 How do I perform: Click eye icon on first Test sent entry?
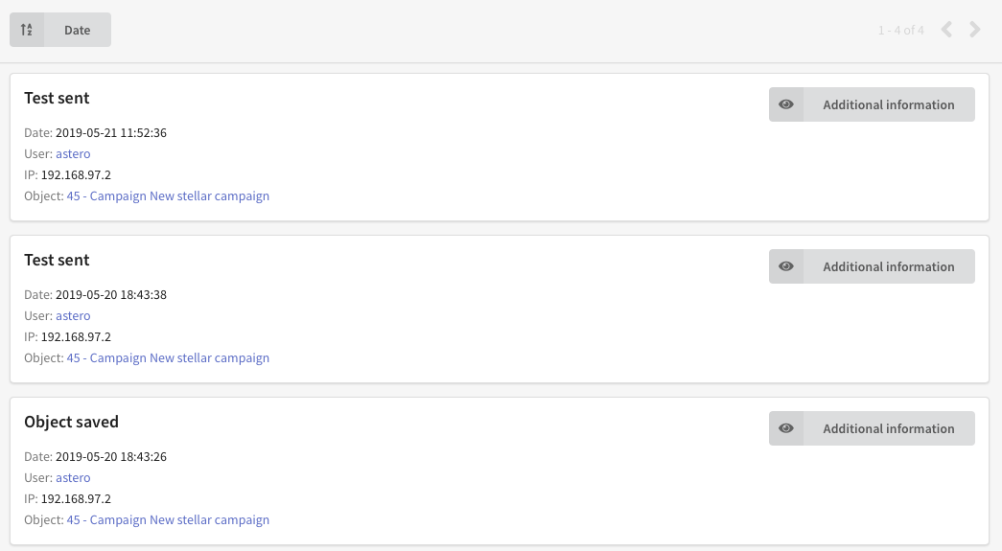(786, 104)
